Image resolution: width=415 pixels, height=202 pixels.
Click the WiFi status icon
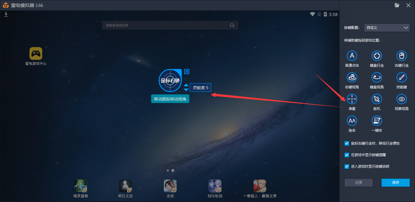coord(312,14)
